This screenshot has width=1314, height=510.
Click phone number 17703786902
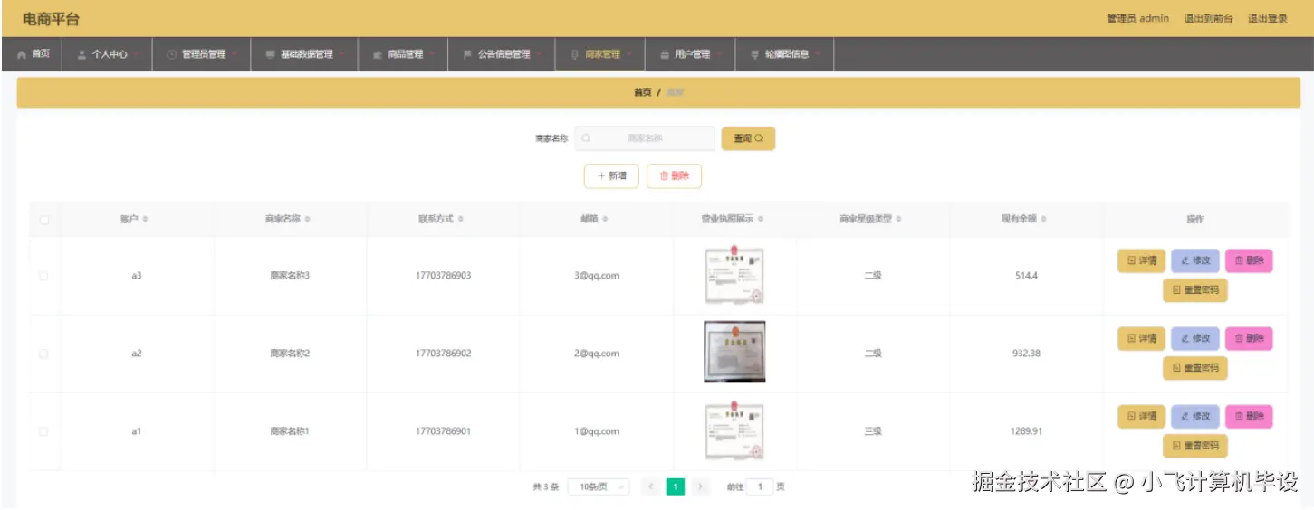tap(443, 354)
